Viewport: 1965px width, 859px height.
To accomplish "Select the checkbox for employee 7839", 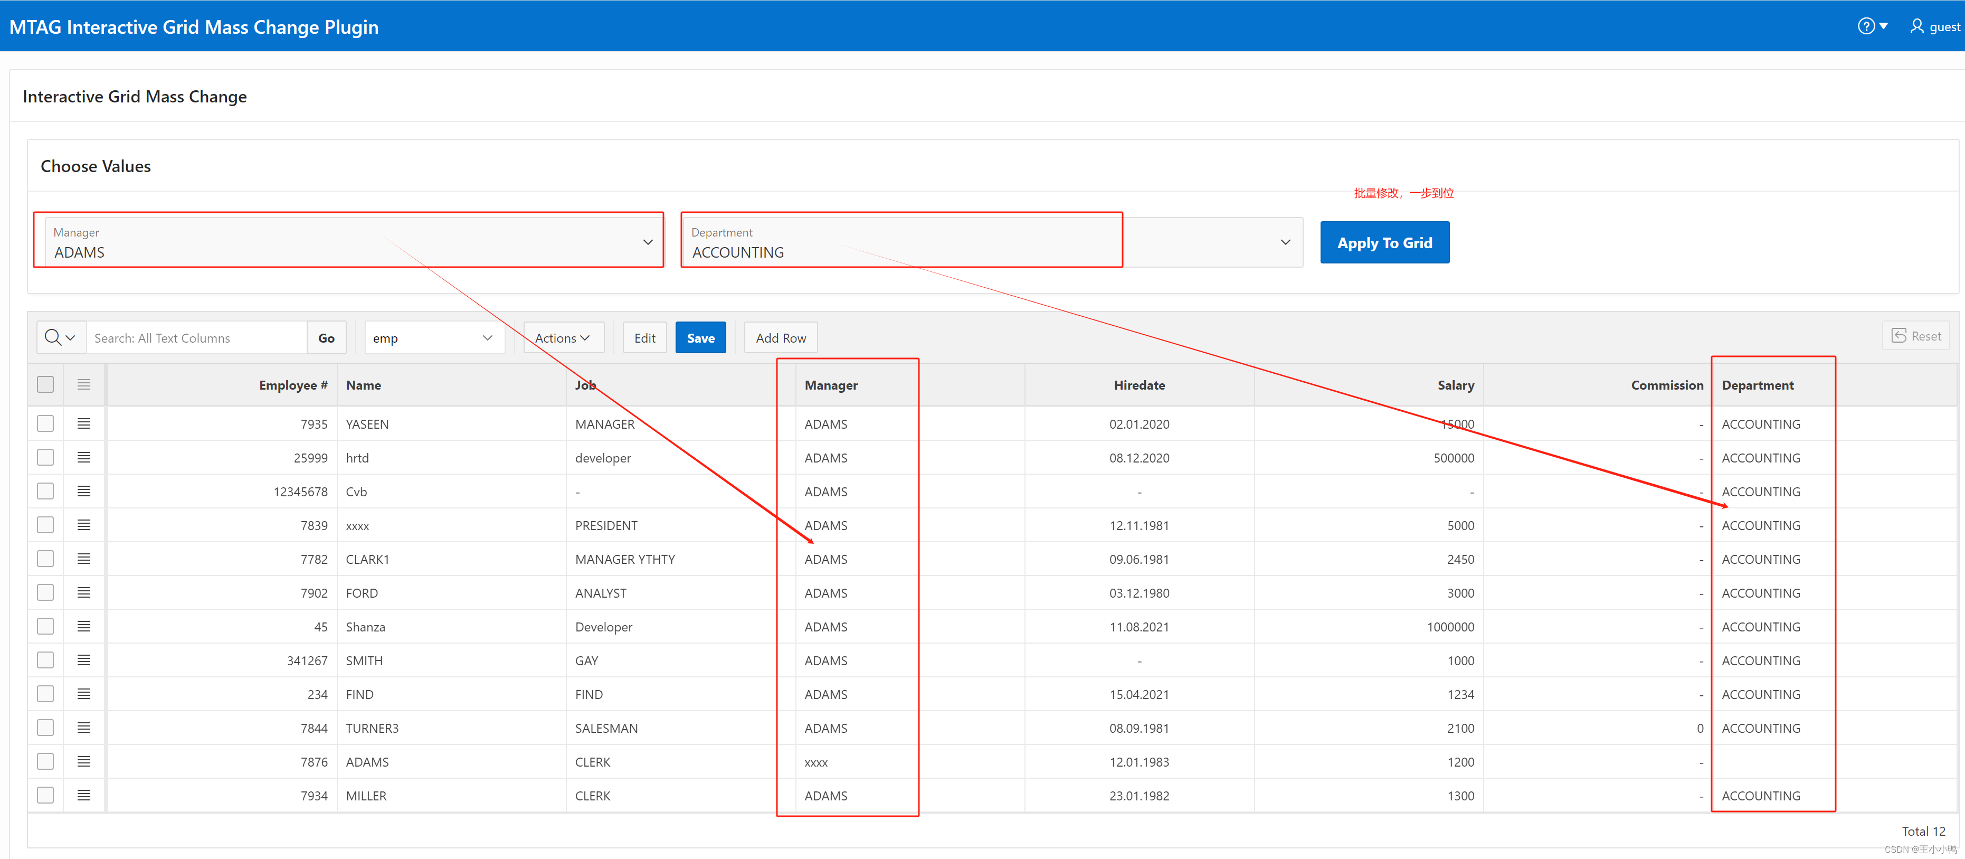I will coord(46,525).
